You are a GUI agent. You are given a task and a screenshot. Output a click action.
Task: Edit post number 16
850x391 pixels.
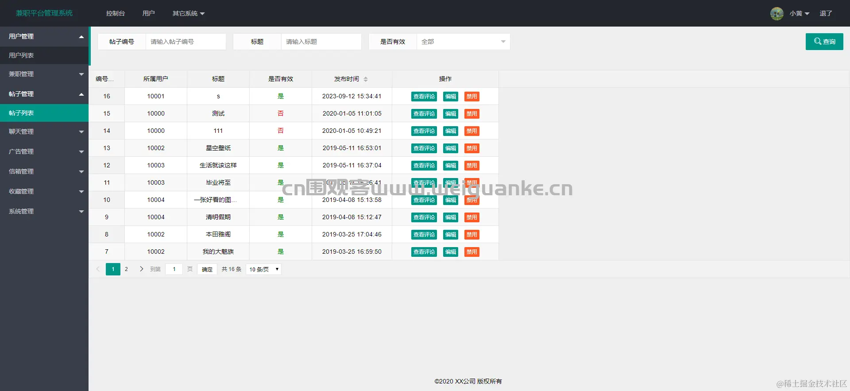pyautogui.click(x=451, y=97)
